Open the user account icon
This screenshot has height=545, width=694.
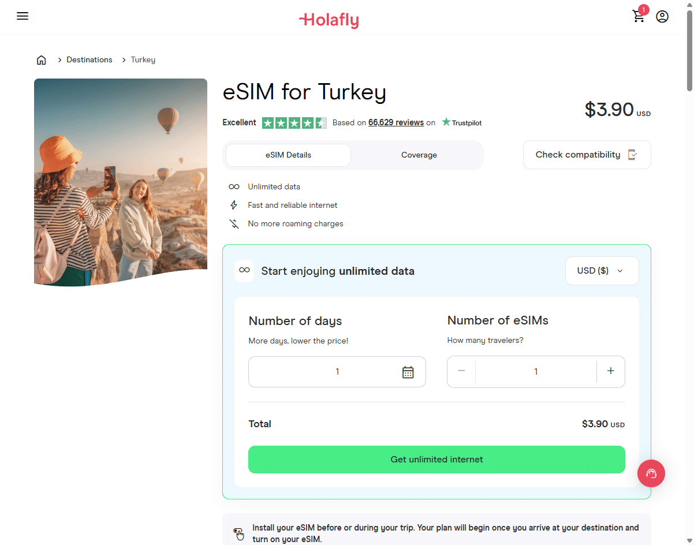(662, 17)
